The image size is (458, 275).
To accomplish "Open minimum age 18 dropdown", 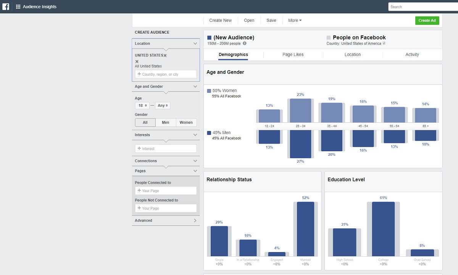I will point(142,105).
